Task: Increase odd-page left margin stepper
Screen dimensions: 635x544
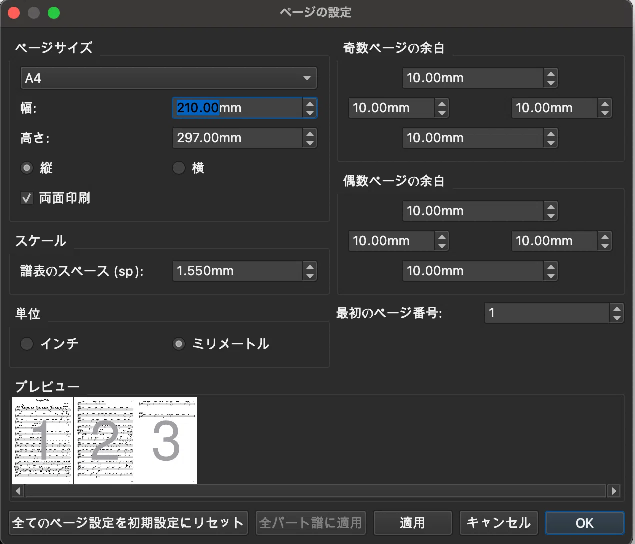Action: (x=442, y=103)
